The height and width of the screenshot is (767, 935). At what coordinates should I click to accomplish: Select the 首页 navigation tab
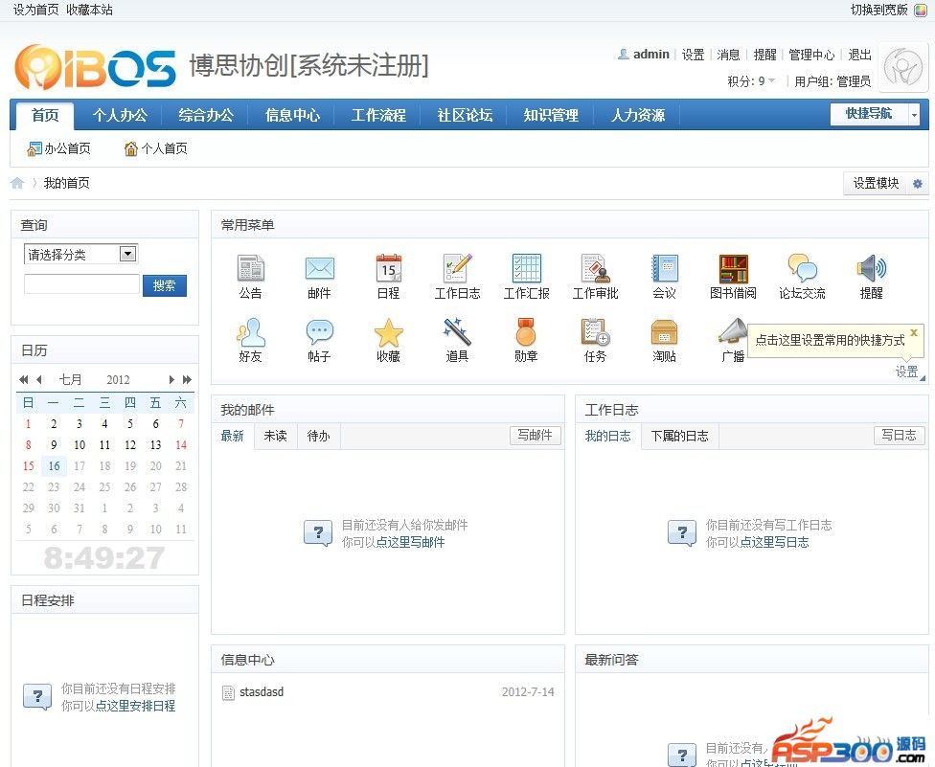click(x=45, y=115)
